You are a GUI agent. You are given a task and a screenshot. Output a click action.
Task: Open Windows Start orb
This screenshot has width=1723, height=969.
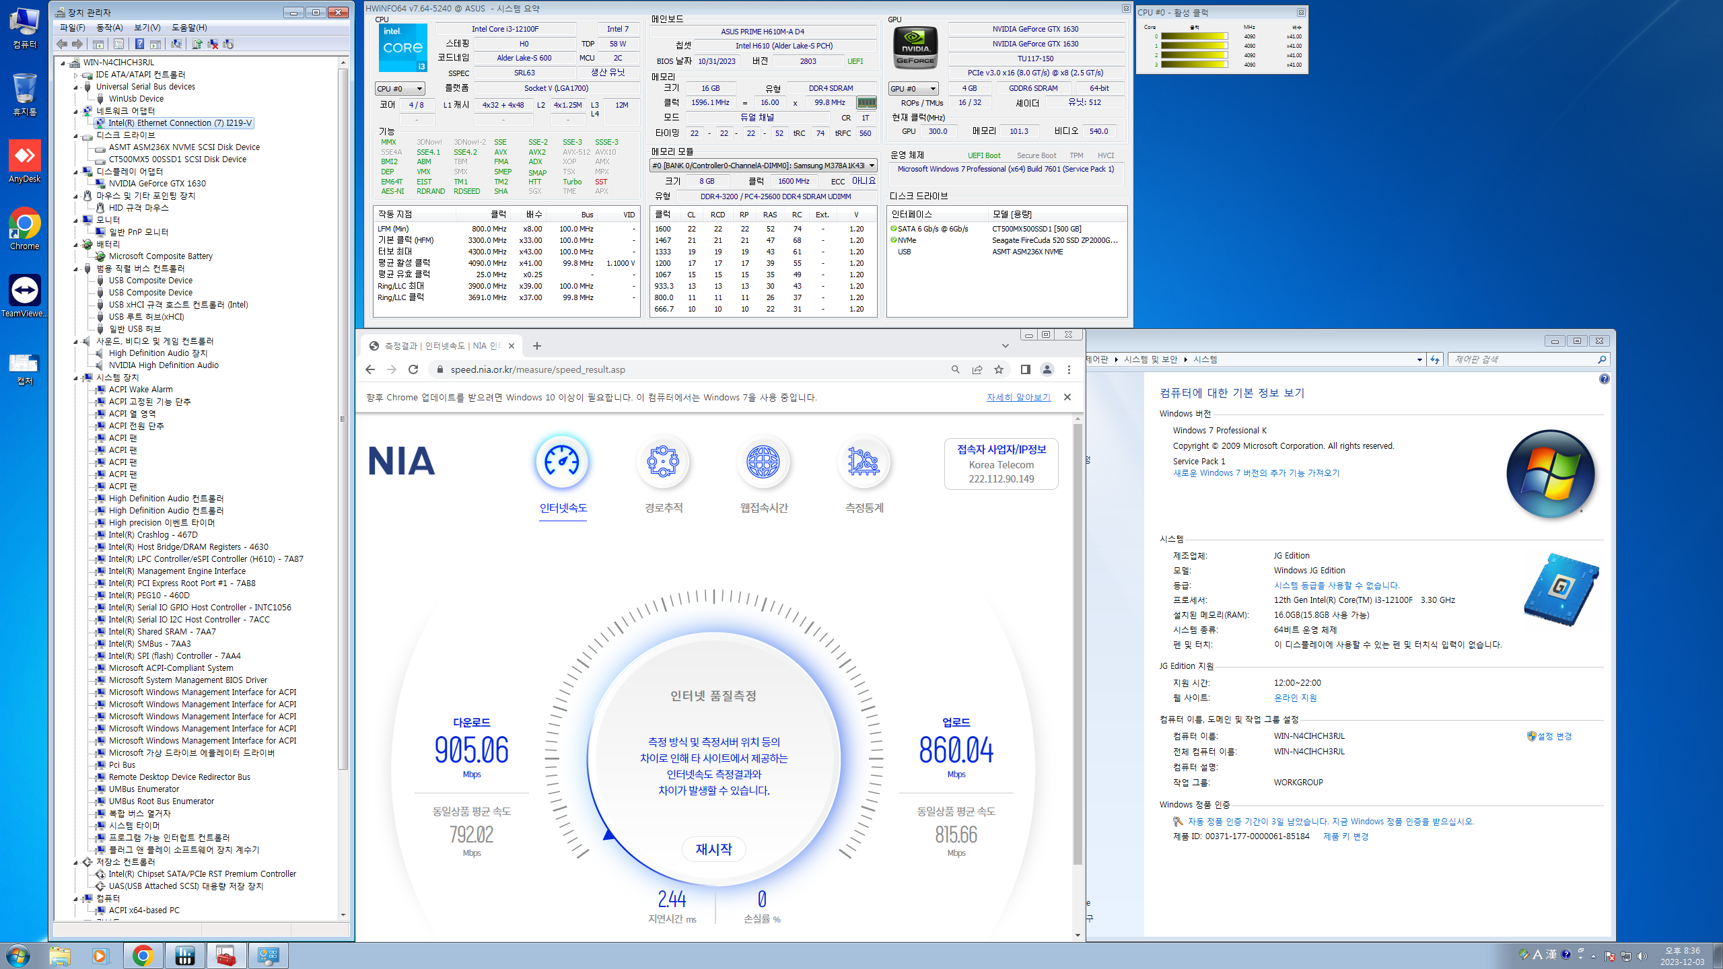click(18, 956)
